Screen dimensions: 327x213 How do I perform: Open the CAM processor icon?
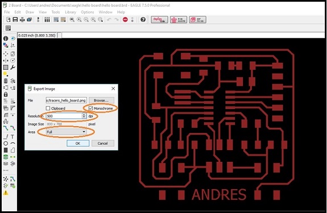click(29, 20)
